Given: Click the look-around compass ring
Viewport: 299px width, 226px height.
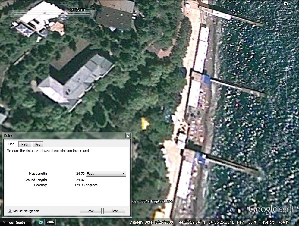Looking at the screenshot, I should [285, 14].
